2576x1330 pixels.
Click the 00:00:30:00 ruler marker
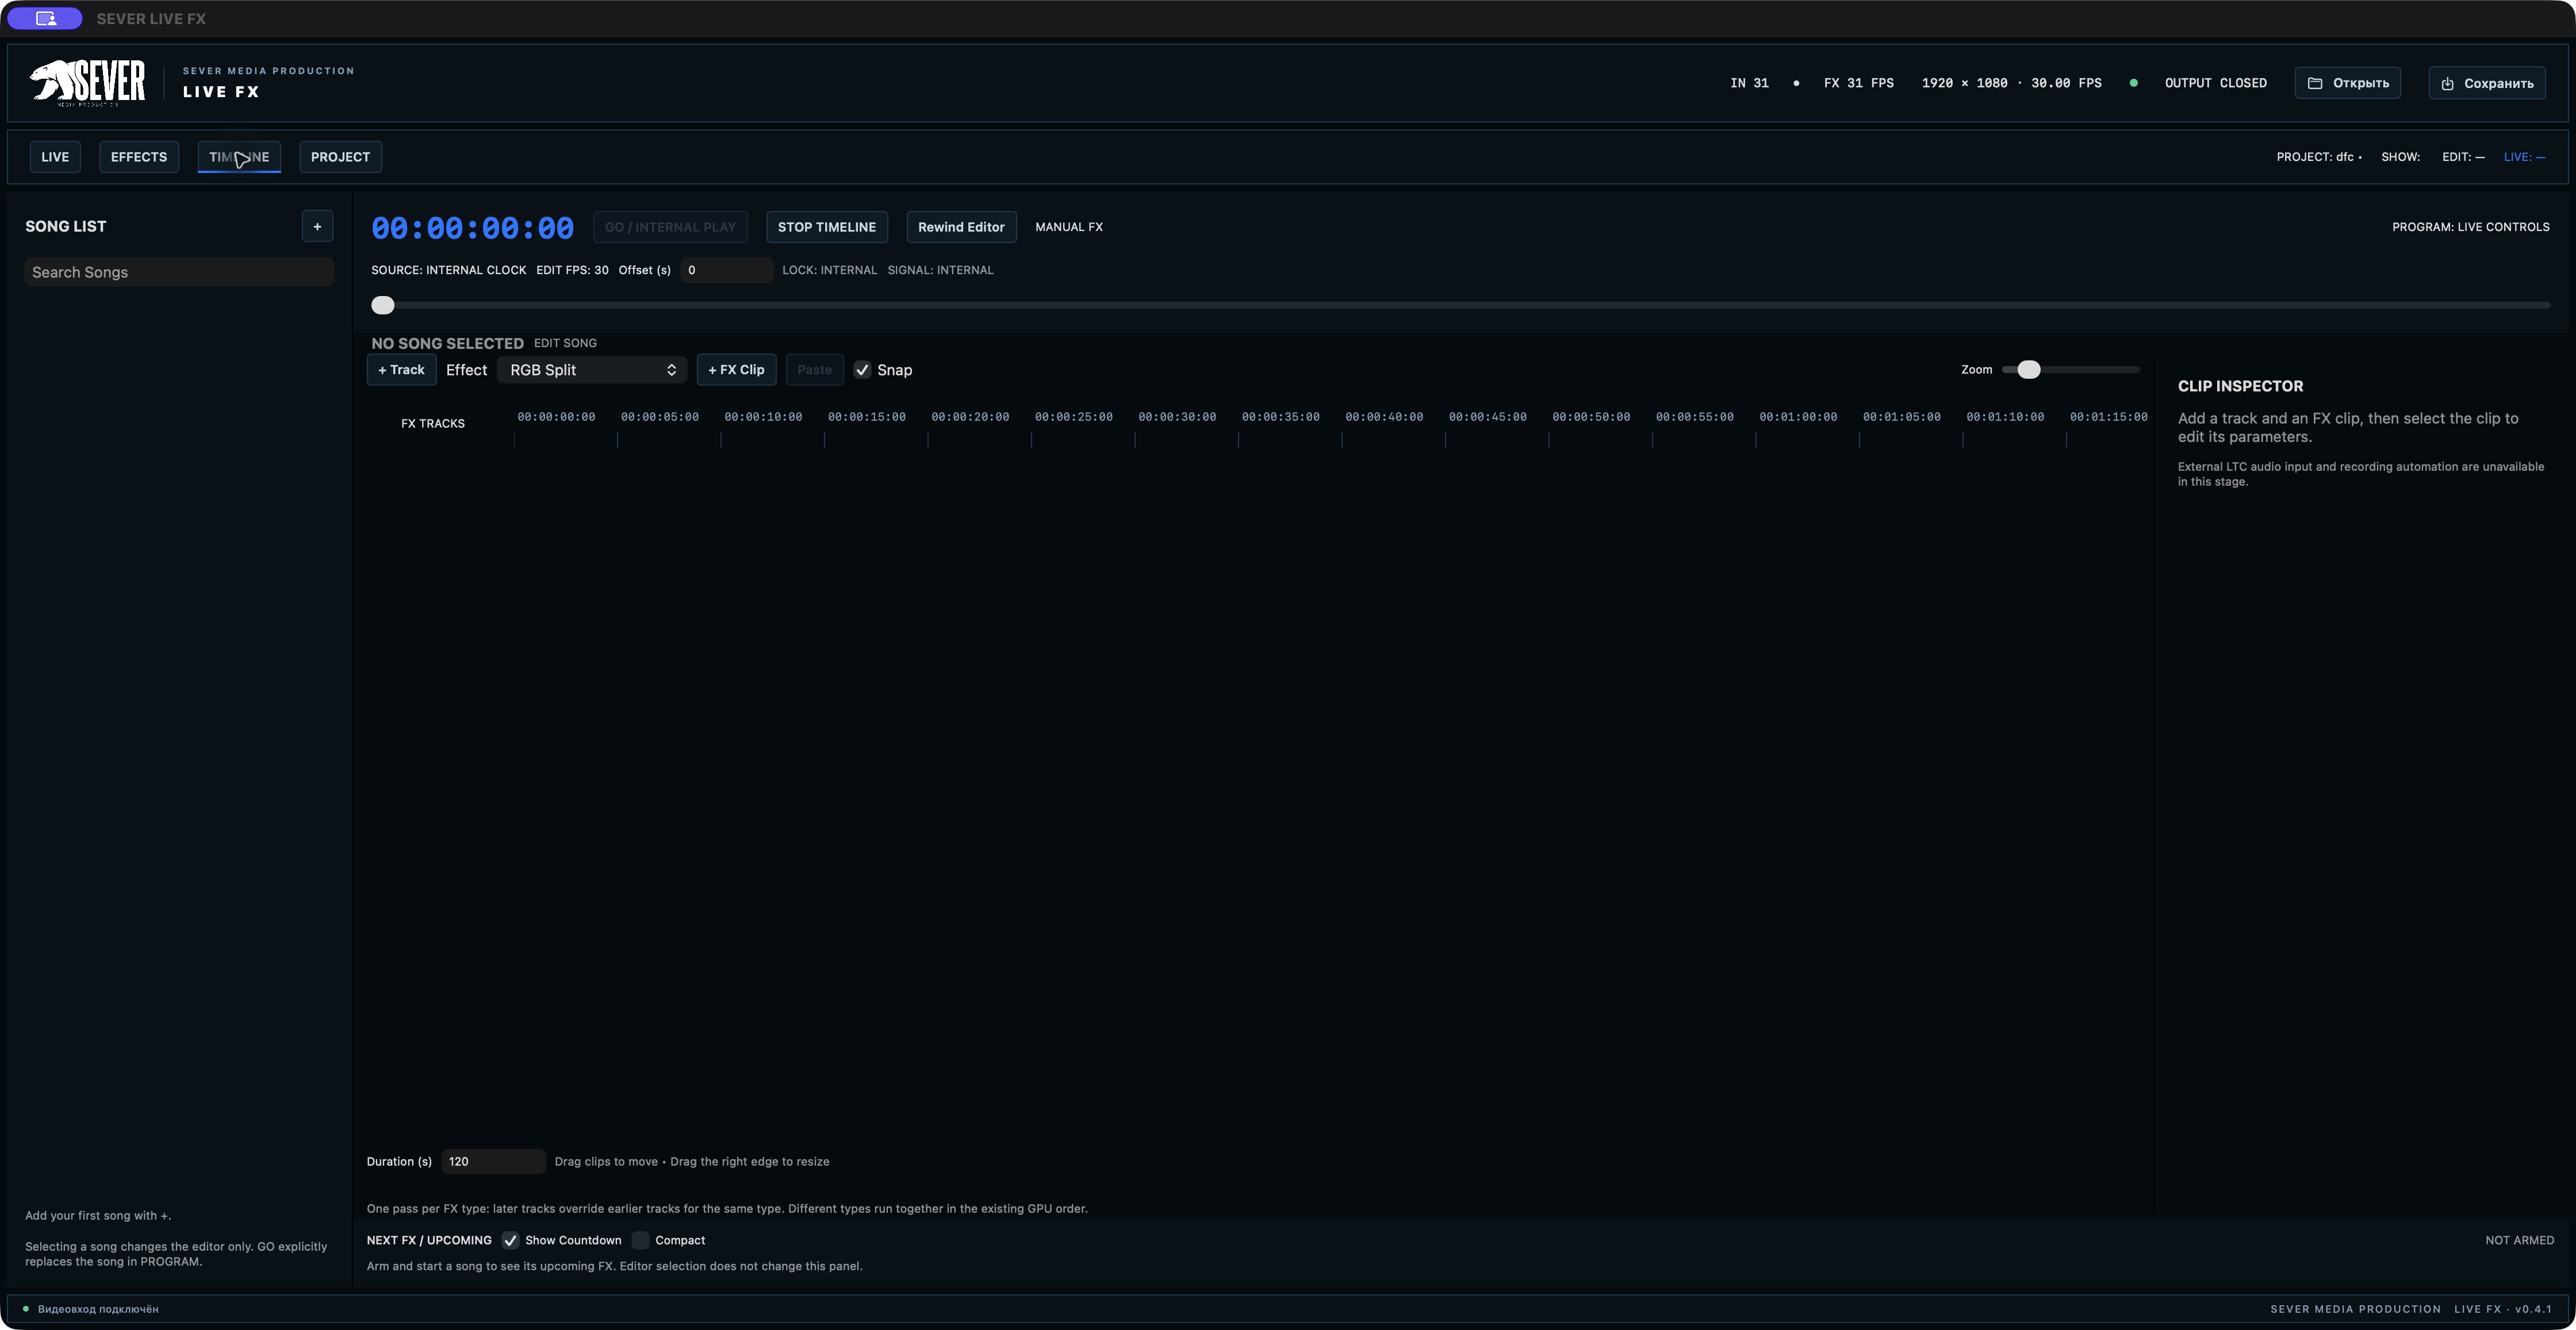coord(1177,417)
